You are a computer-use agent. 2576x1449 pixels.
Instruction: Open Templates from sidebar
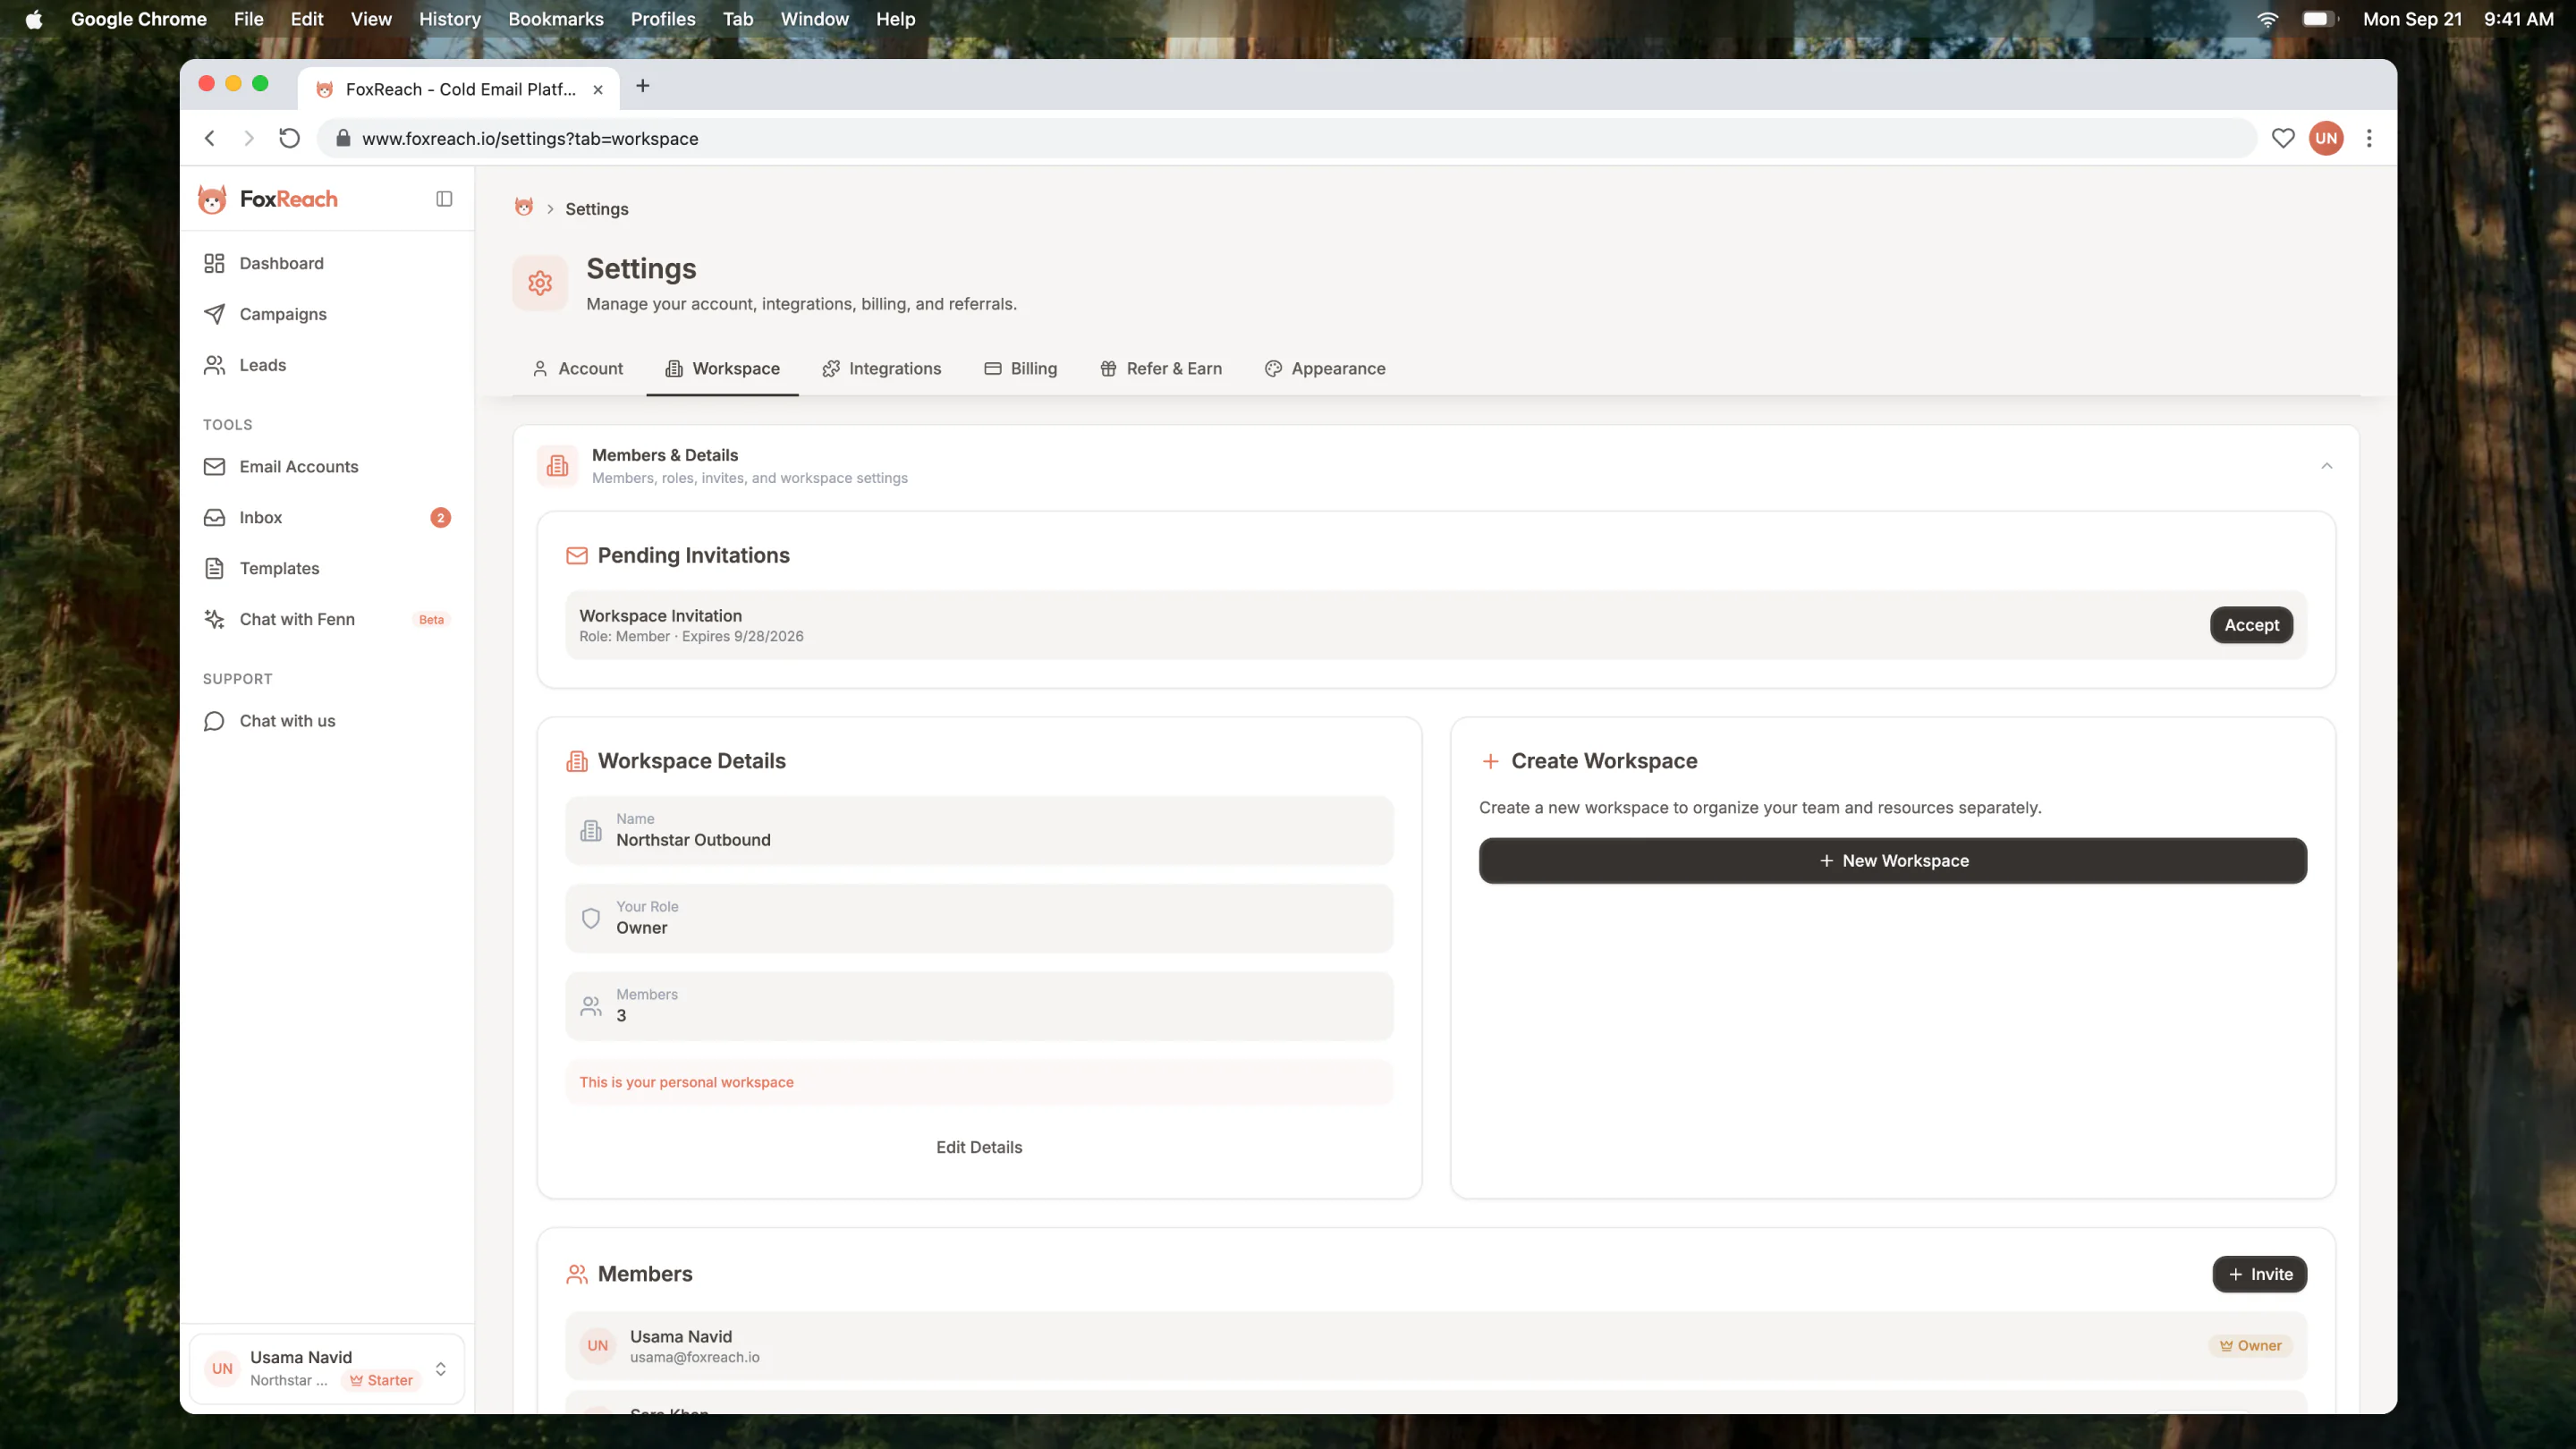[327, 568]
